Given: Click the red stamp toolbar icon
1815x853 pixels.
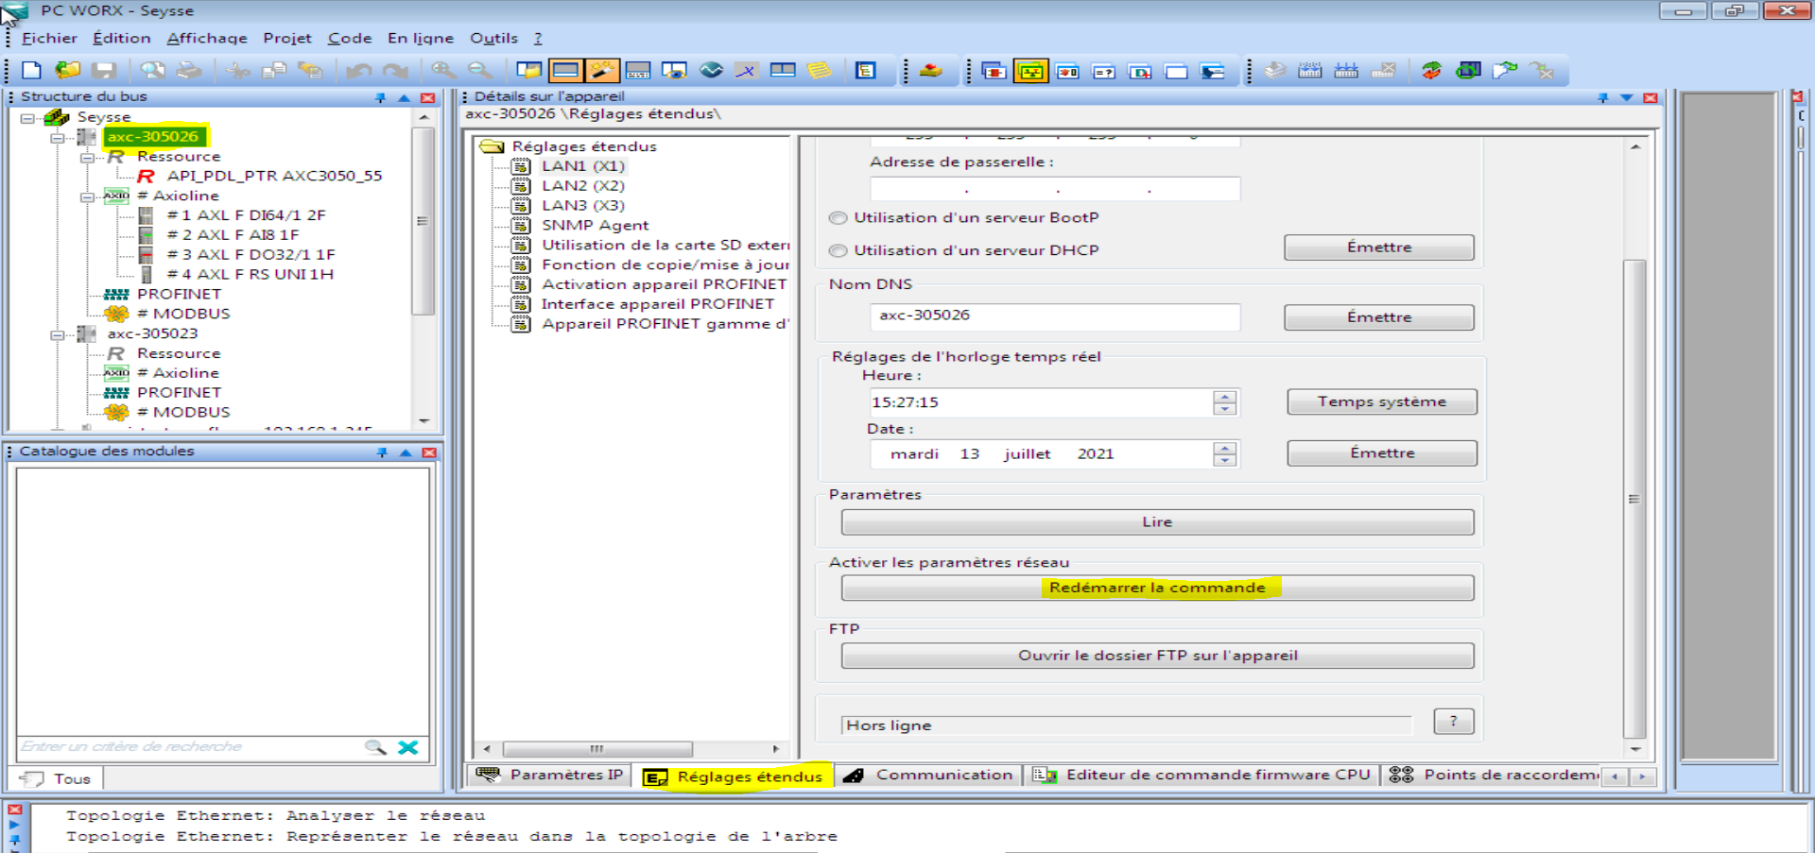Looking at the screenshot, I should [x=930, y=71].
